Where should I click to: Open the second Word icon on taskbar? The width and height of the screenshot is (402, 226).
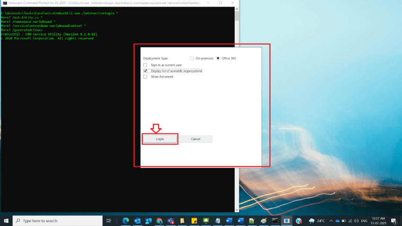240,221
